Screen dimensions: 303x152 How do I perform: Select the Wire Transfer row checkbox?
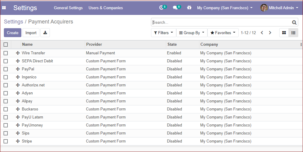[x=6, y=53]
